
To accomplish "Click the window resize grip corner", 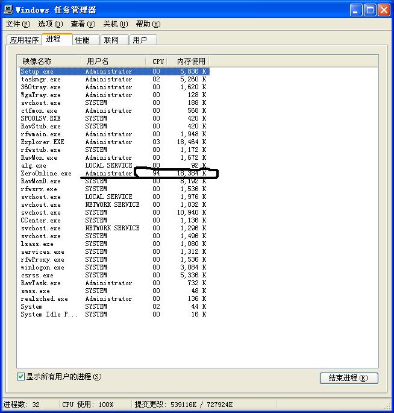I will pyautogui.click(x=387, y=406).
